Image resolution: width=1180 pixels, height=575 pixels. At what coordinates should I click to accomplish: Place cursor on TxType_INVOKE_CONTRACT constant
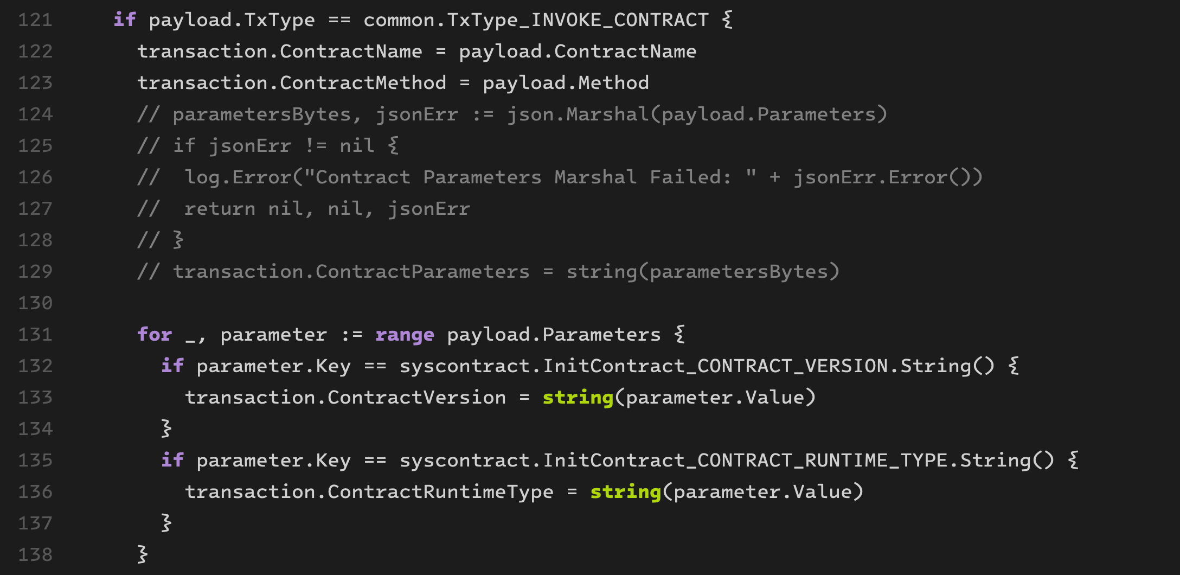coord(578,20)
